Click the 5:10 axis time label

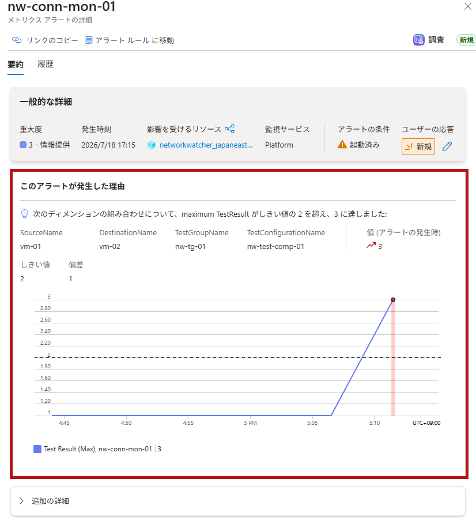click(x=375, y=423)
